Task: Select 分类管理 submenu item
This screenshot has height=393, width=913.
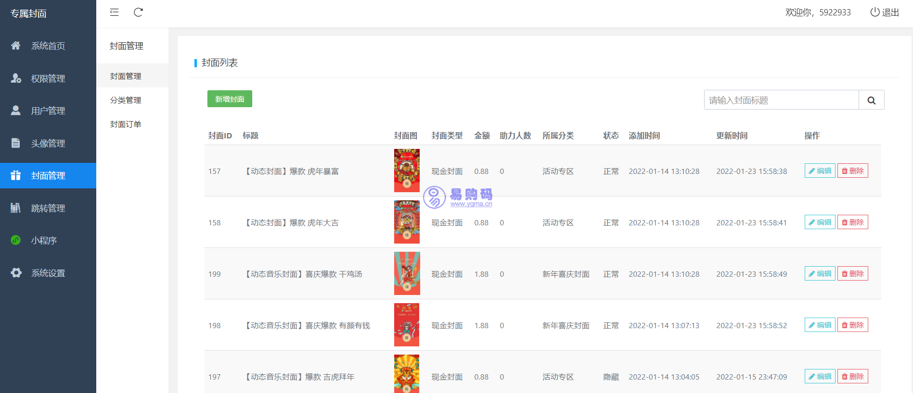Action: pos(126,100)
